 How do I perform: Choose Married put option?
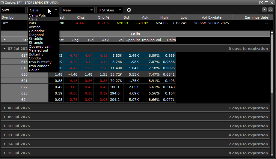point(43,50)
